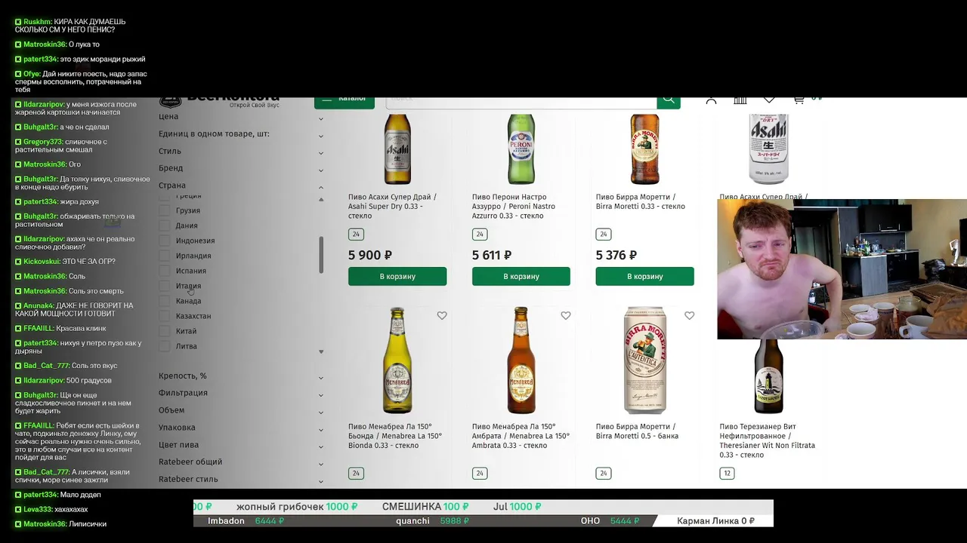Open Менабреа Ла 150° Амбрата link
This screenshot has height=543, width=967.
point(521,436)
